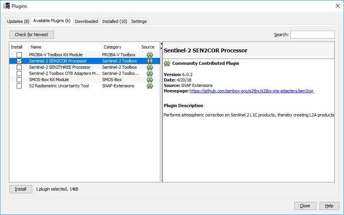Open the Downloaded tab
344x215 pixels.
87,21
